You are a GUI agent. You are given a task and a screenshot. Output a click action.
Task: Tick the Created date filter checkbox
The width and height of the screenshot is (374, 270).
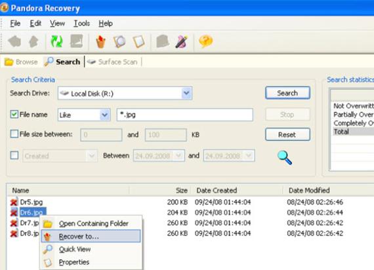coord(14,155)
